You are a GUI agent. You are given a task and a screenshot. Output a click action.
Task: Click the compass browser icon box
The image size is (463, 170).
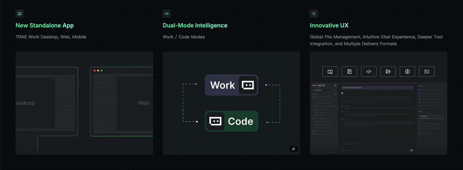(407, 71)
